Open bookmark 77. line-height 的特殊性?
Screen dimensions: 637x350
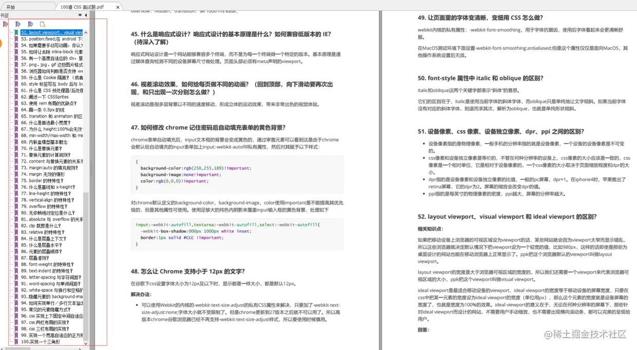(x=46, y=193)
